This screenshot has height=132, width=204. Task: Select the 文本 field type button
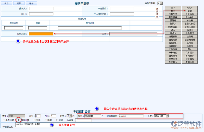coord(173,8)
